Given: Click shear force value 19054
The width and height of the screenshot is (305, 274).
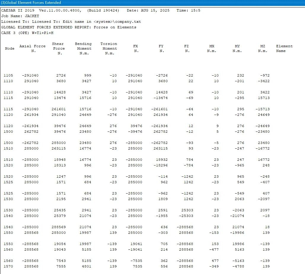Looking at the screenshot, I should [x=60, y=244].
